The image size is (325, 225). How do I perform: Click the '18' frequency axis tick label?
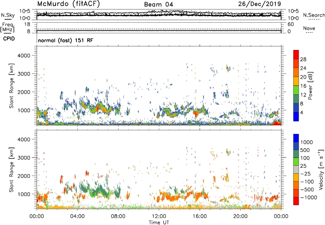(27, 24)
